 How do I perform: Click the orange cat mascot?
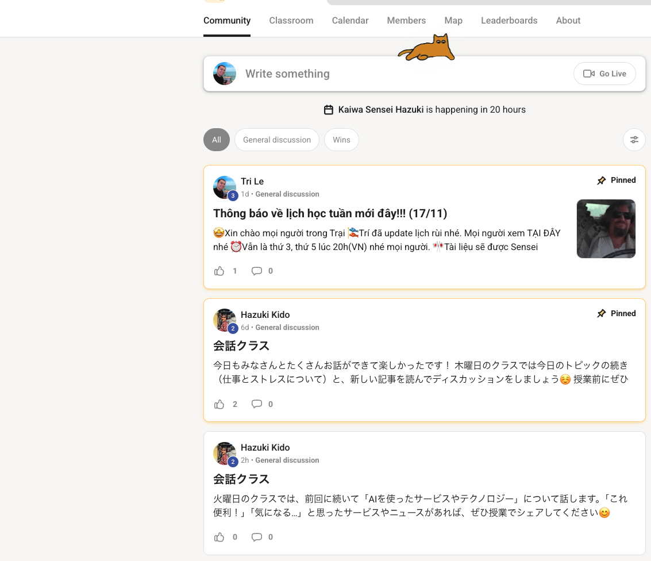[x=427, y=48]
